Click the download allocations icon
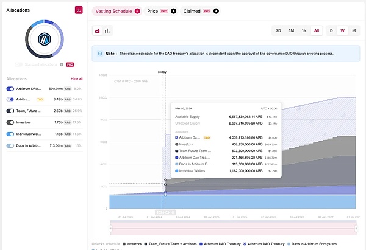This screenshot has width=366, height=250. (79, 10)
